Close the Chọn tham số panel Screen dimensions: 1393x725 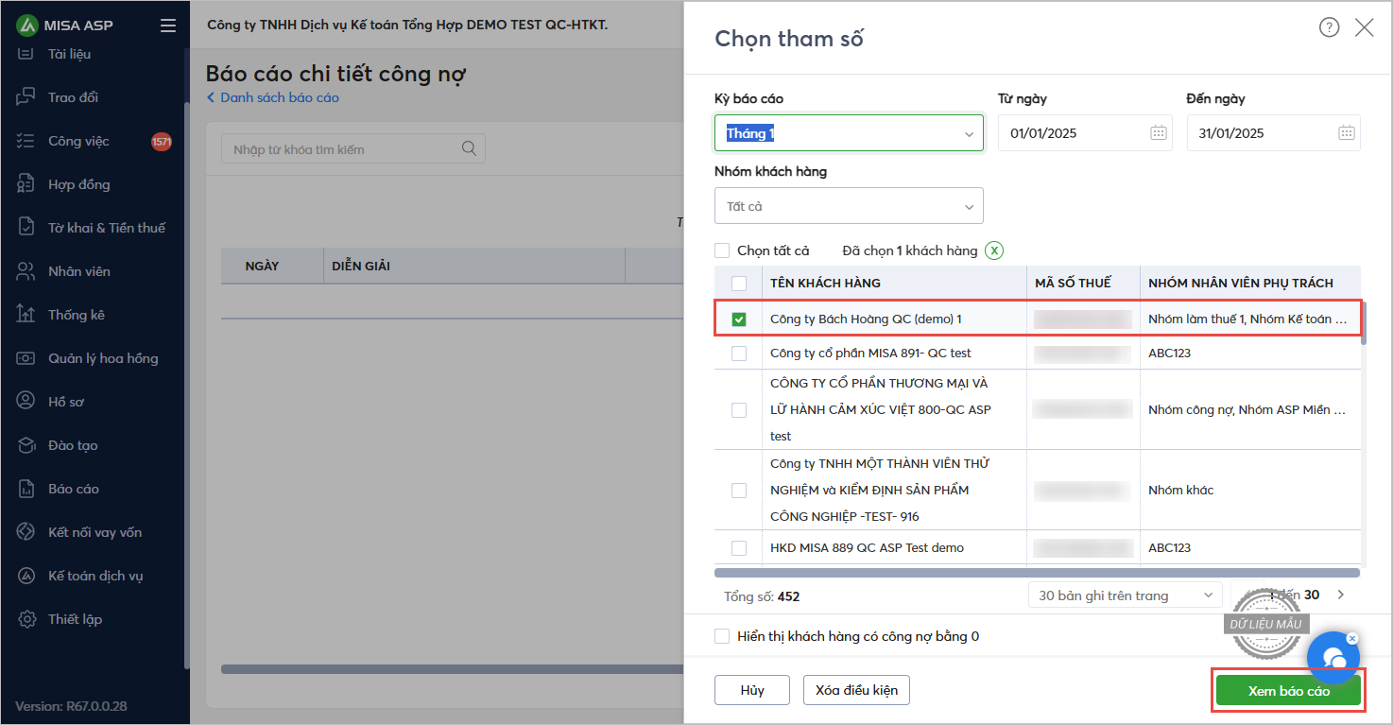click(1365, 27)
